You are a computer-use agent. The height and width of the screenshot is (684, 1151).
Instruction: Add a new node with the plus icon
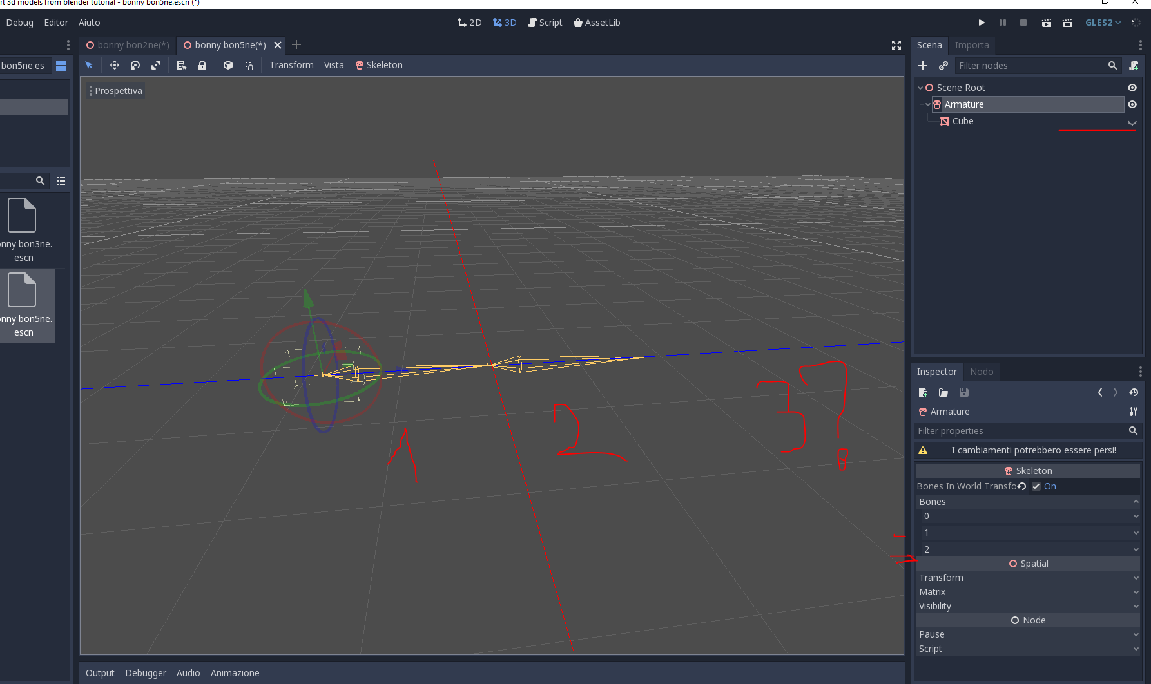[923, 65]
